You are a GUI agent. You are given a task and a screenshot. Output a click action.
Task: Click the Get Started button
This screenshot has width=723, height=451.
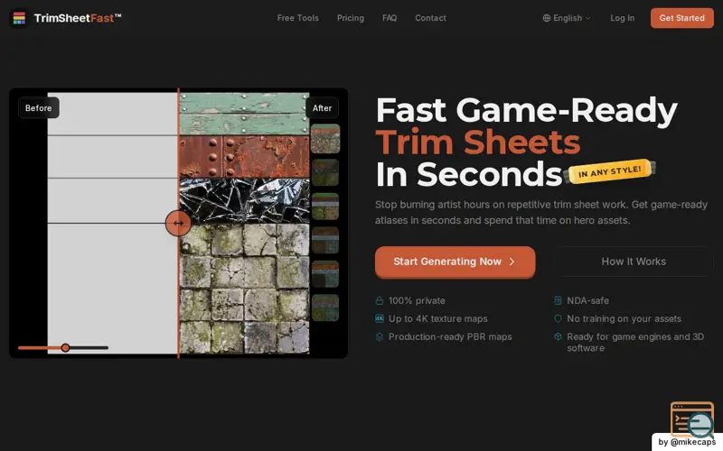(x=682, y=18)
